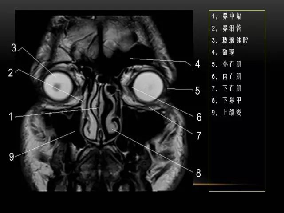
Task: Click the number 6 label beside the MRI
Action: tap(199, 117)
